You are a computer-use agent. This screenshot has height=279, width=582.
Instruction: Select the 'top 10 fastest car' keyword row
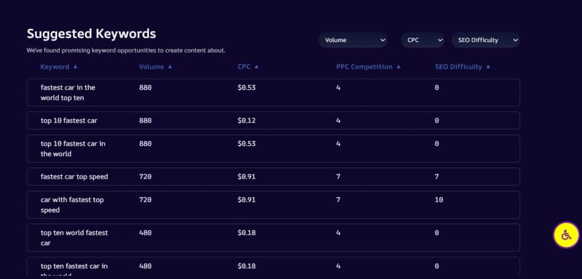coord(273,121)
